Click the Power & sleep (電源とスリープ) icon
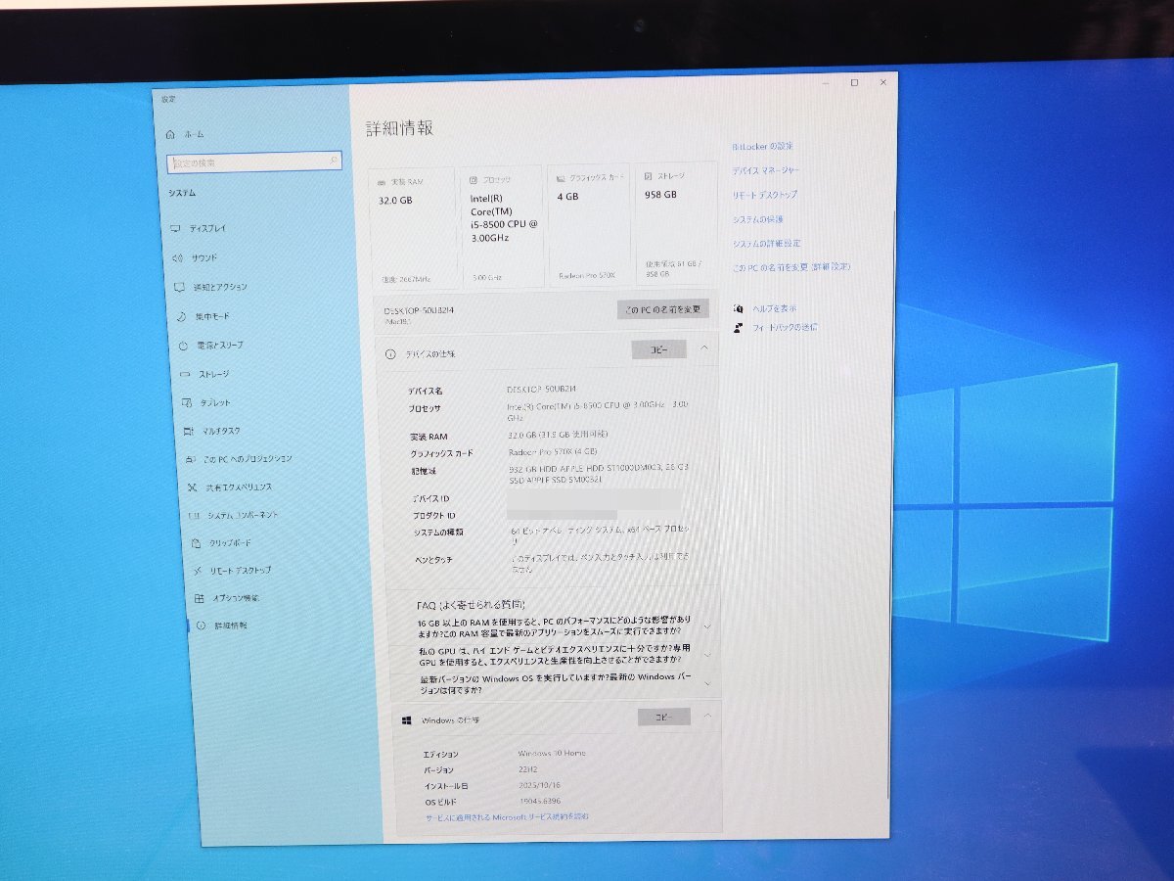This screenshot has width=1174, height=881. (x=184, y=346)
